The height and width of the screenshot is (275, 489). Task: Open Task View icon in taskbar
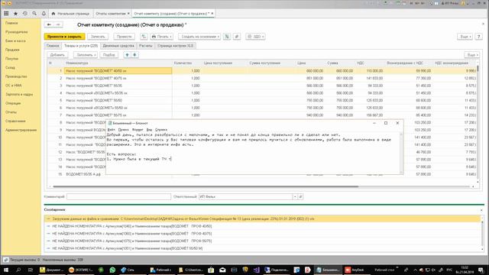[x=30, y=270]
